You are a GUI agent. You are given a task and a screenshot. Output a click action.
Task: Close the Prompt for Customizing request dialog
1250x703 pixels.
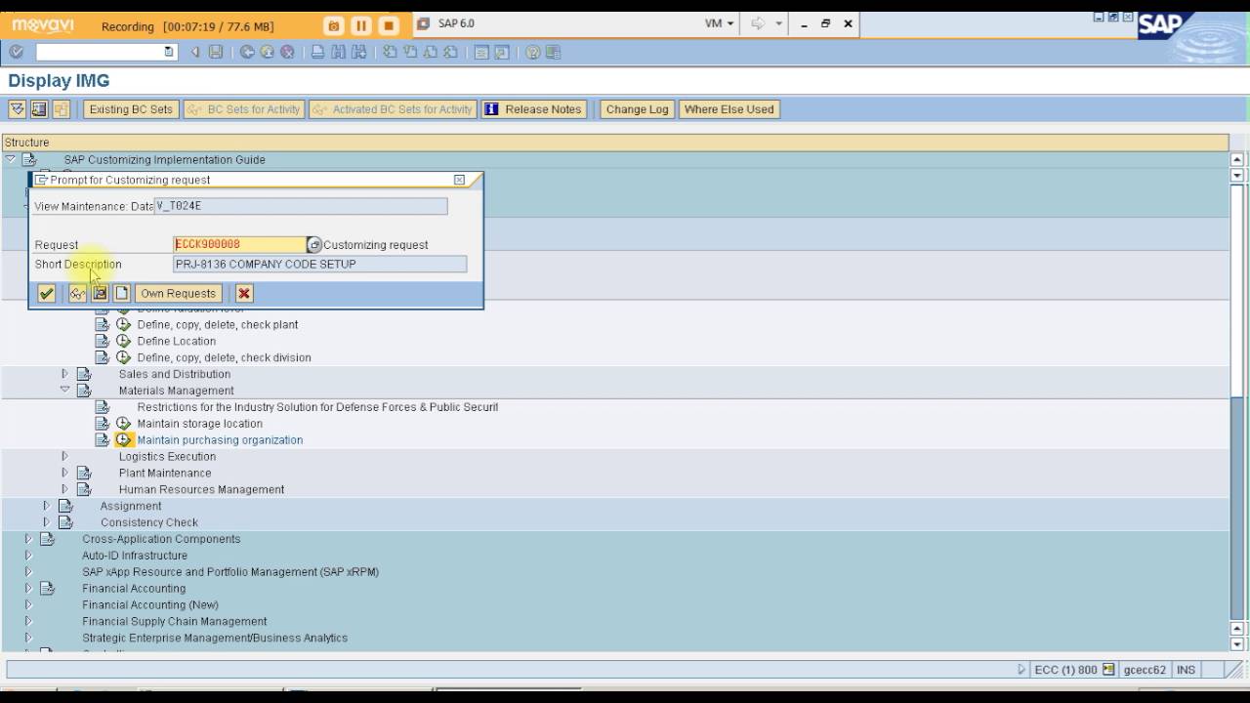[x=459, y=180]
